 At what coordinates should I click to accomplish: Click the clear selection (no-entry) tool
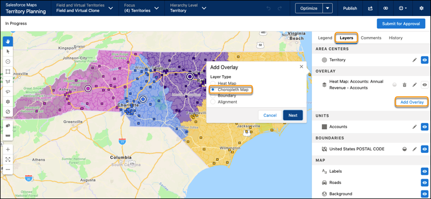pos(8,112)
